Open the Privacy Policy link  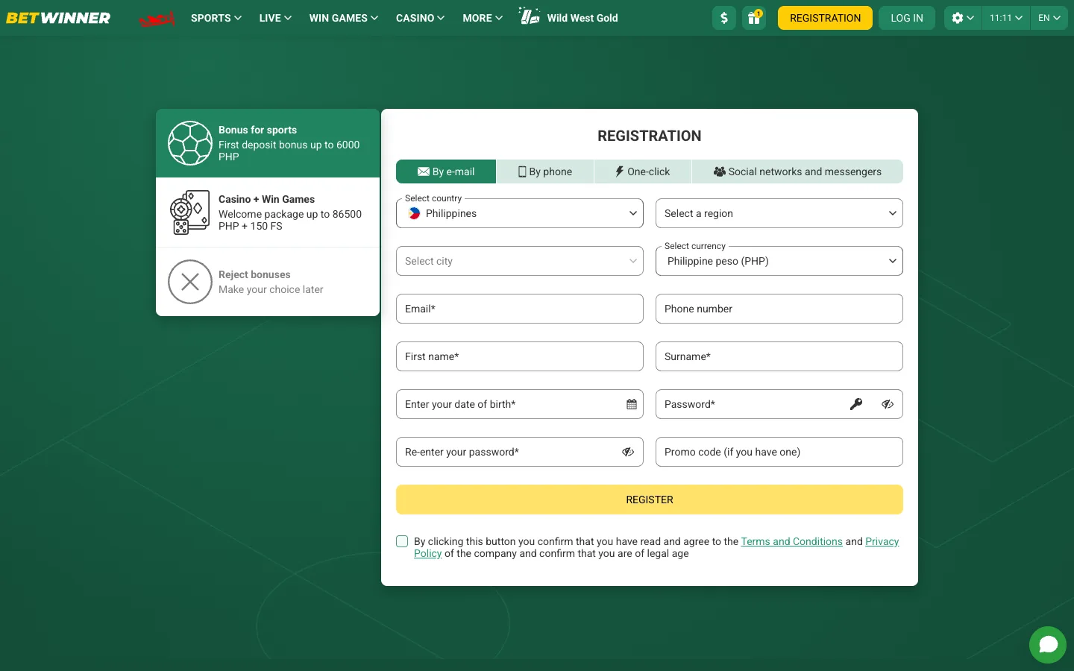(882, 541)
